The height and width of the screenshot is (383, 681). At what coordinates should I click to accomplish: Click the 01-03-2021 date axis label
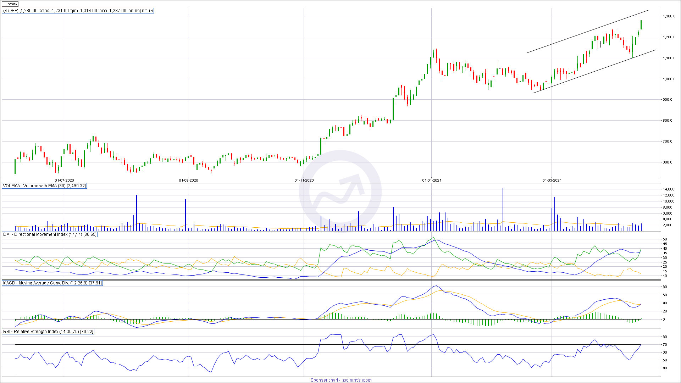552,181
